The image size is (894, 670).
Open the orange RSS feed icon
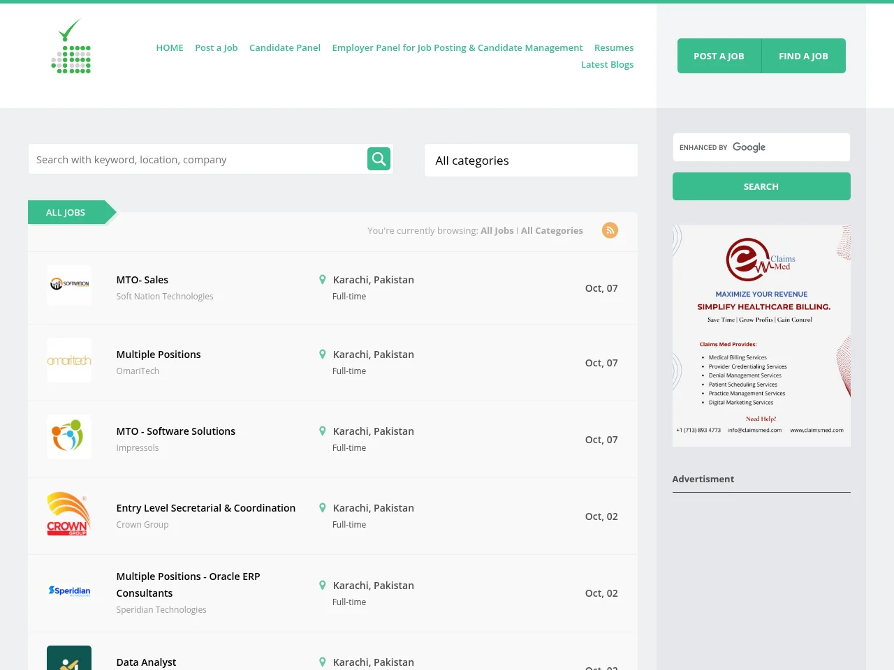click(610, 230)
